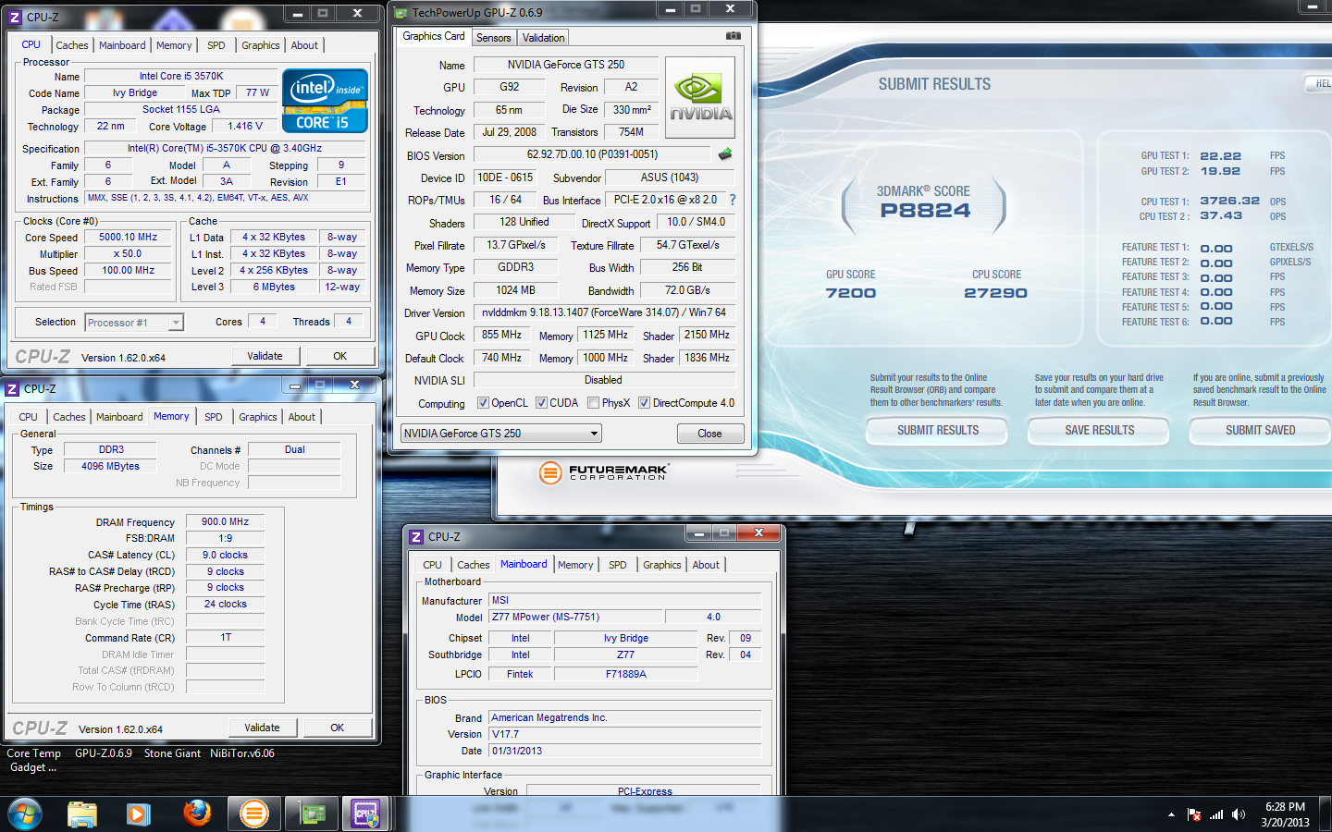Open Caches tab in top CPU-Z window
Image resolution: width=1332 pixels, height=832 pixels.
click(x=72, y=45)
